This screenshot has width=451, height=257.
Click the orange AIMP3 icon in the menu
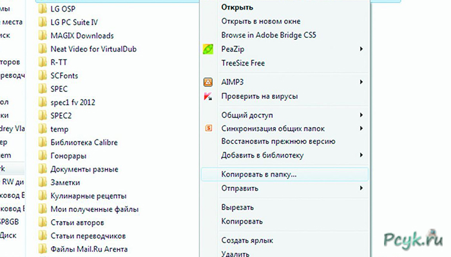pos(208,82)
